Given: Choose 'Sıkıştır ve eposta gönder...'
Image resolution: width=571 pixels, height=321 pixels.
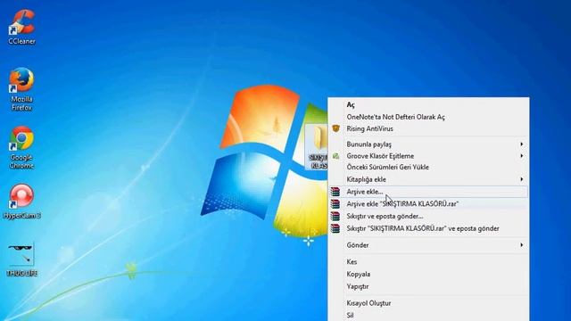Looking at the screenshot, I should [428, 216].
